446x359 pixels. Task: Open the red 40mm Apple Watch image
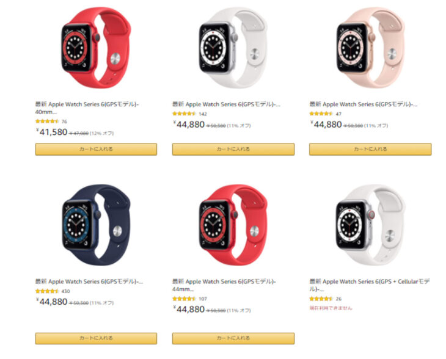click(96, 48)
